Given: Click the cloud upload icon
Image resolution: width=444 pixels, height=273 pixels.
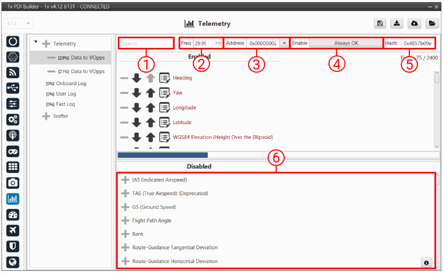Looking at the screenshot, I should tap(414, 24).
